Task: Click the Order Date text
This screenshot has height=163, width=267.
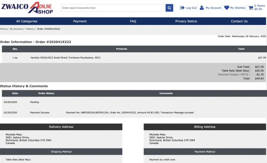Action: click(x=242, y=36)
